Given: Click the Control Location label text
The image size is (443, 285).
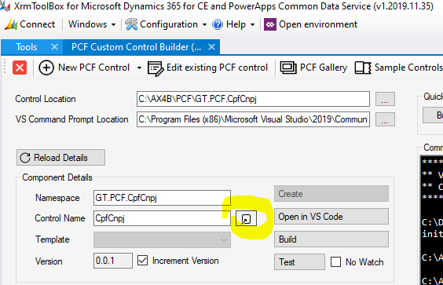Looking at the screenshot, I should (x=46, y=99).
